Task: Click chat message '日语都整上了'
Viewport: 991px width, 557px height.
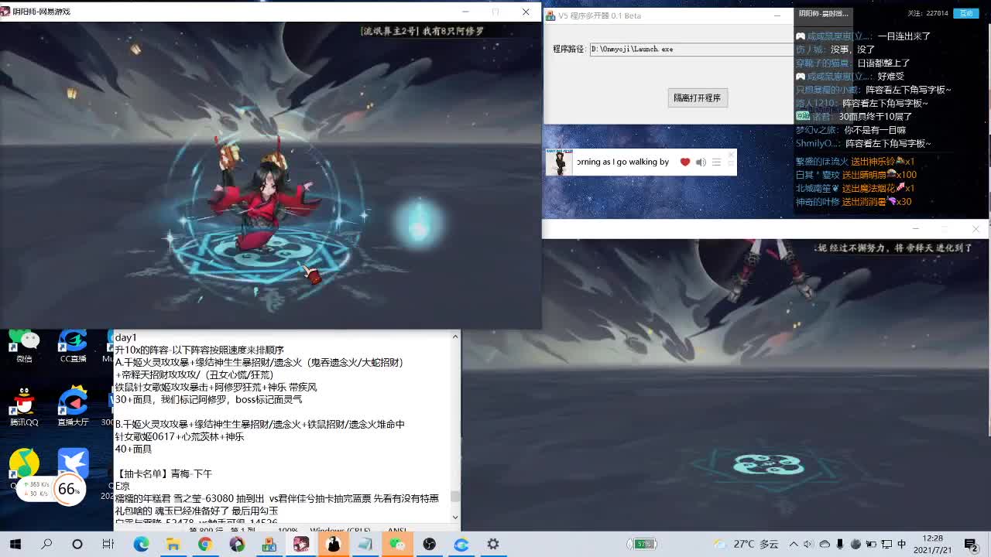Action: click(x=883, y=63)
